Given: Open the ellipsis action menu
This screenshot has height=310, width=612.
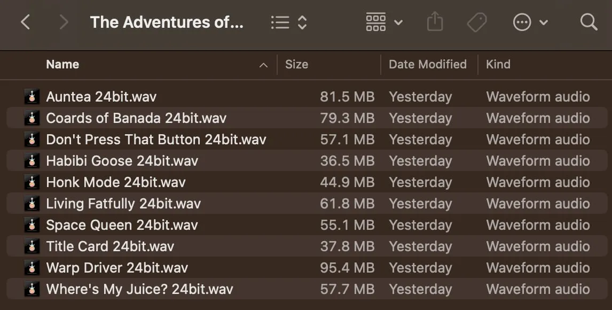Looking at the screenshot, I should 522,22.
